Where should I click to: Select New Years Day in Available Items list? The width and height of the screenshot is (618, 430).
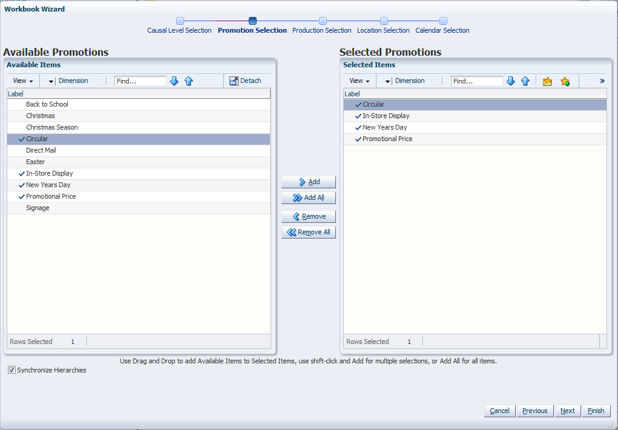[x=139, y=185]
